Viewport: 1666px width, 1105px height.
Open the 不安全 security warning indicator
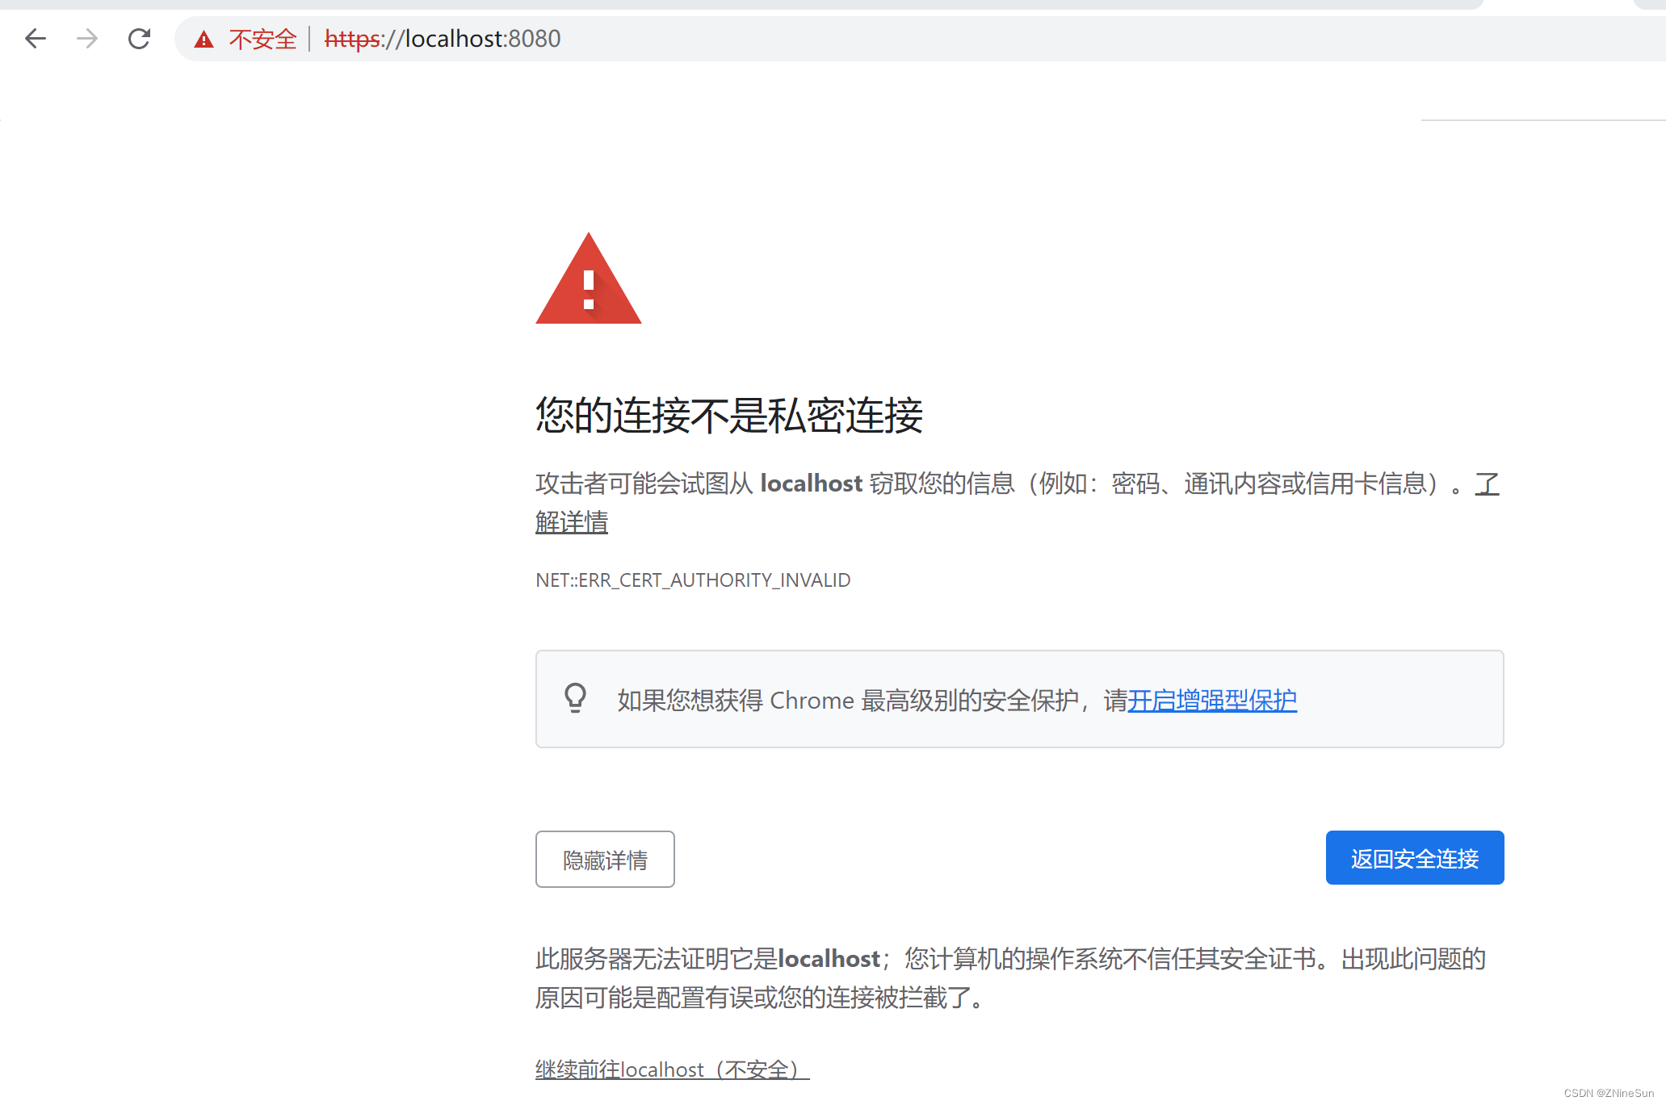245,39
